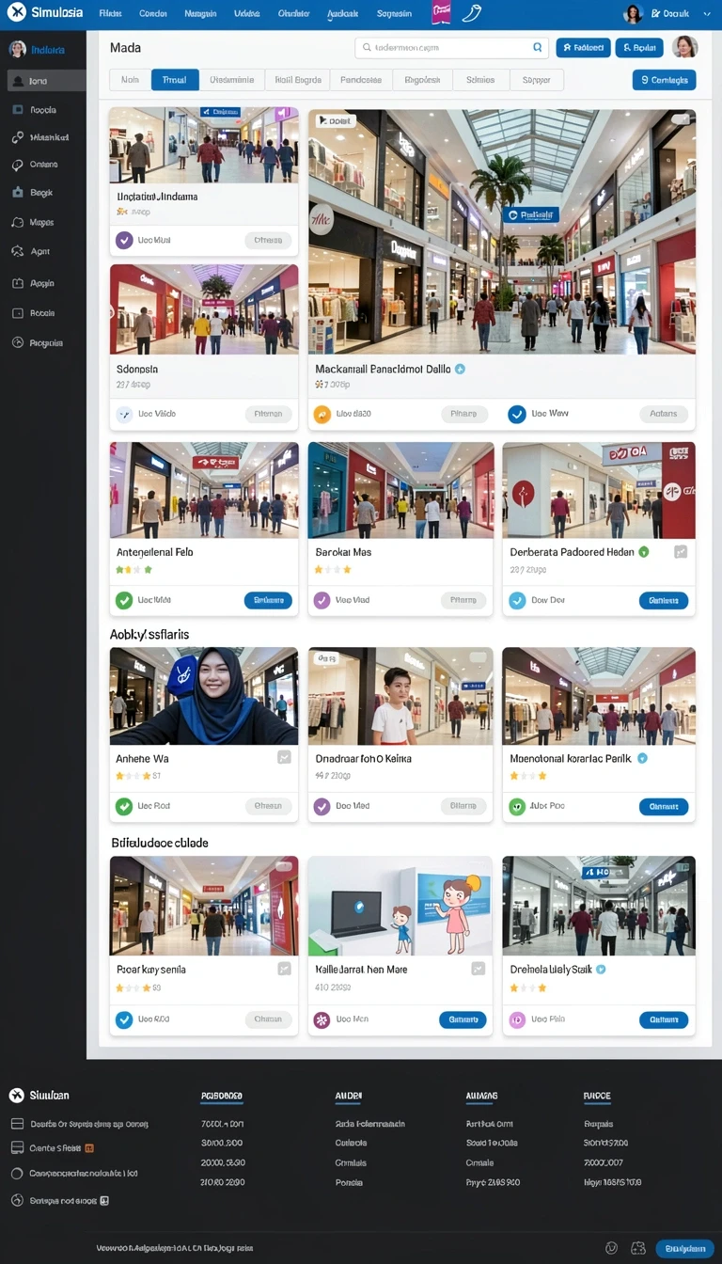
Task: Toggle the Uoe Vaido icon on Sdonpsia card
Action: pos(124,414)
